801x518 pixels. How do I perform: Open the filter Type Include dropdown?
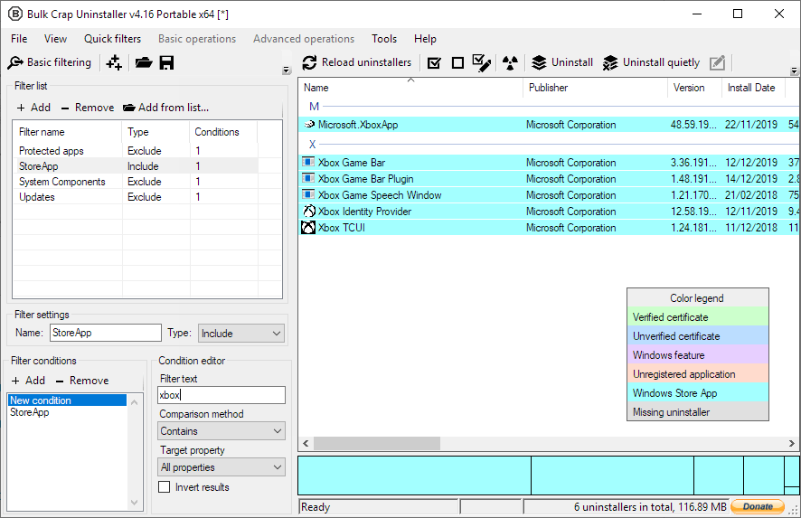point(240,333)
